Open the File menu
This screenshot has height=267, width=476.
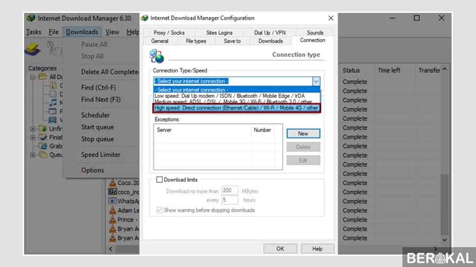click(53, 32)
